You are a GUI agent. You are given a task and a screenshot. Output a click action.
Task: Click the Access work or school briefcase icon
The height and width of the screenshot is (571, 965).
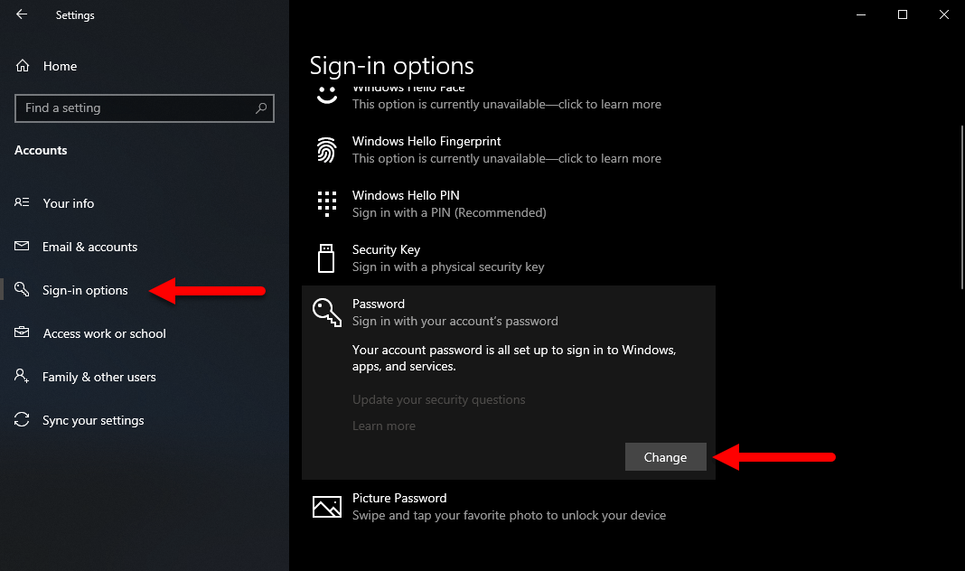(x=22, y=332)
